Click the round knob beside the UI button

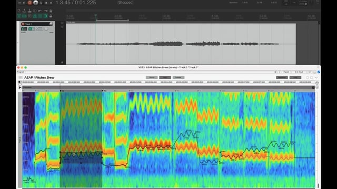315,72
